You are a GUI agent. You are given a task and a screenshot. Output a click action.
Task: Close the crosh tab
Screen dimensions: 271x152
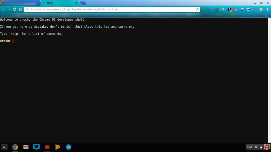click(x=76, y=3)
